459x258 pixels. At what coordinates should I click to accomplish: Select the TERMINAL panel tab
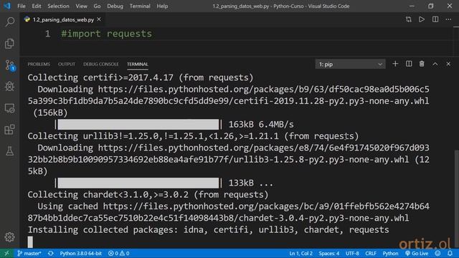pyautogui.click(x=138, y=64)
